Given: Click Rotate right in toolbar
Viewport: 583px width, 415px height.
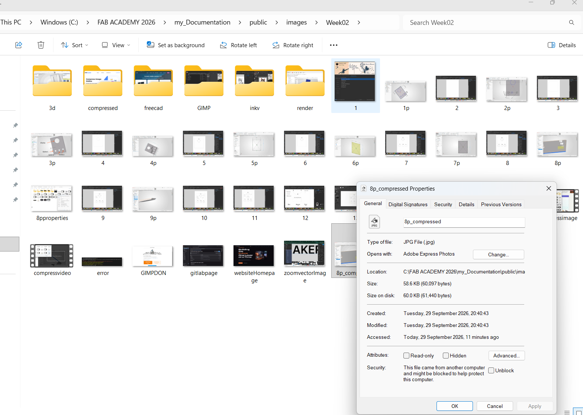Looking at the screenshot, I should coord(293,45).
